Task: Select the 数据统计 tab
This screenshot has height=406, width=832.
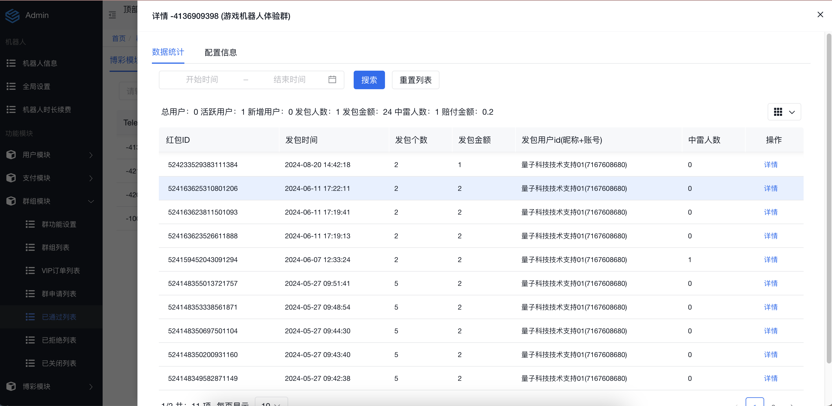Action: (168, 52)
